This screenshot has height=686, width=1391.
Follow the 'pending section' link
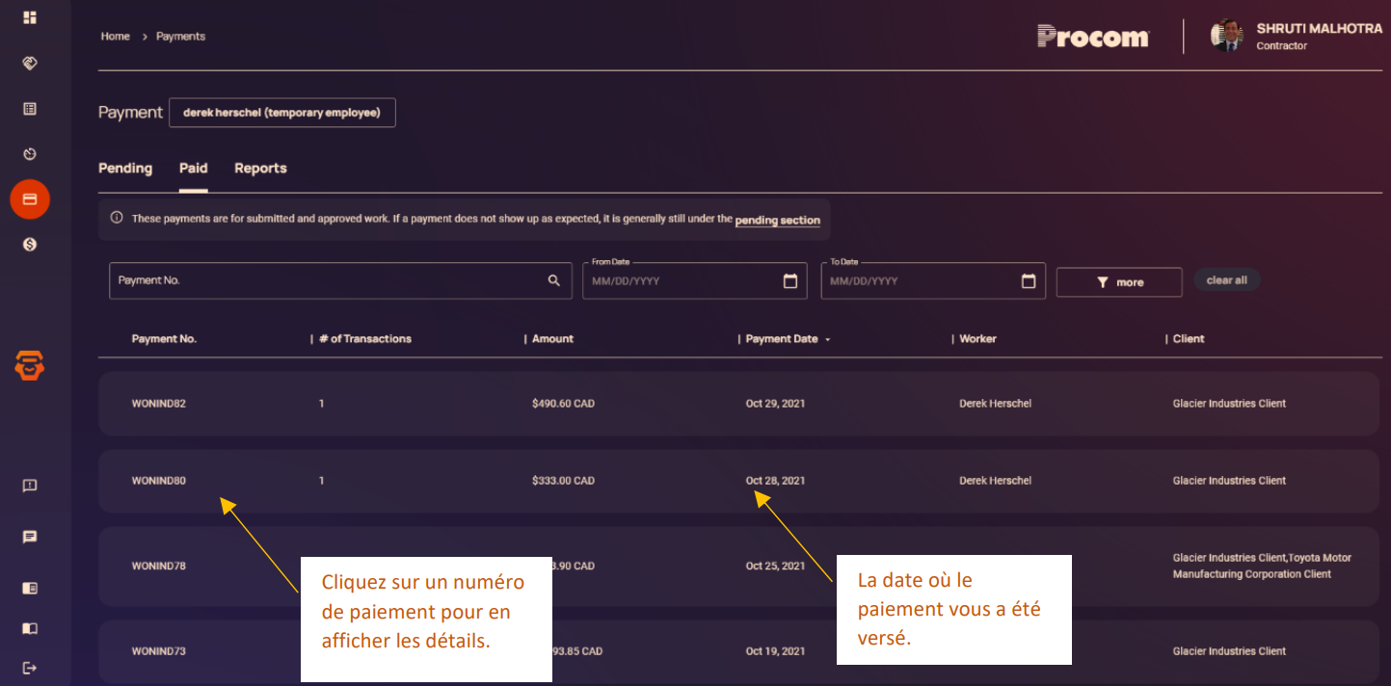777,221
